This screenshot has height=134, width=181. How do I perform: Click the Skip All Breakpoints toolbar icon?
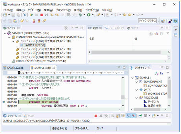[x=25, y=15]
